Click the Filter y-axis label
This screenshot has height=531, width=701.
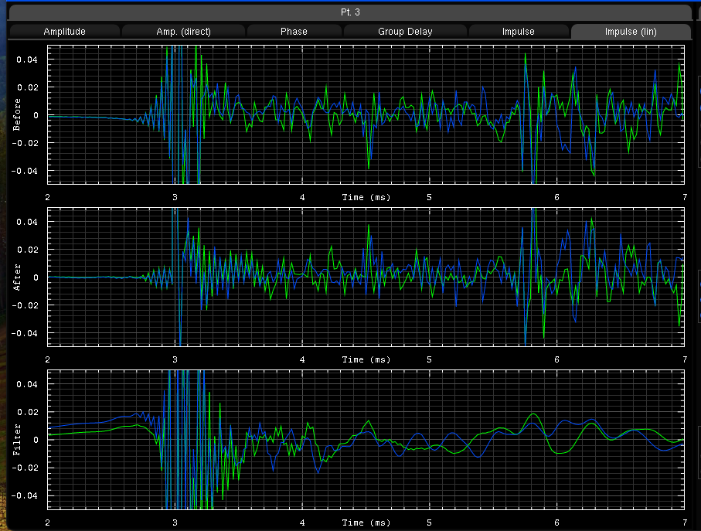(x=17, y=439)
